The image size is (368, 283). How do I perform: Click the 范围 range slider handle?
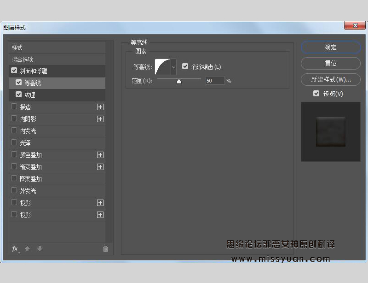point(179,81)
